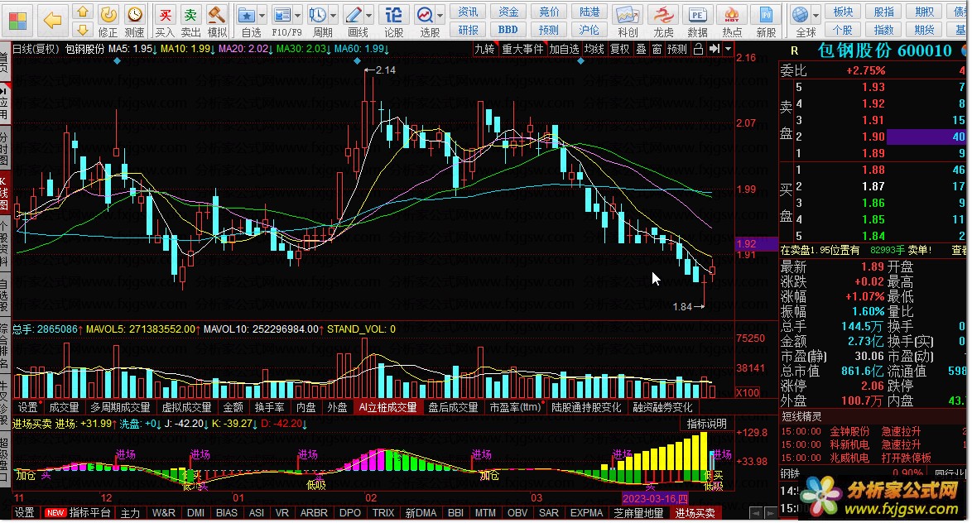Expand the 全球 dropdown arrow
Image resolution: width=972 pixels, height=523 pixels.
coord(816,15)
